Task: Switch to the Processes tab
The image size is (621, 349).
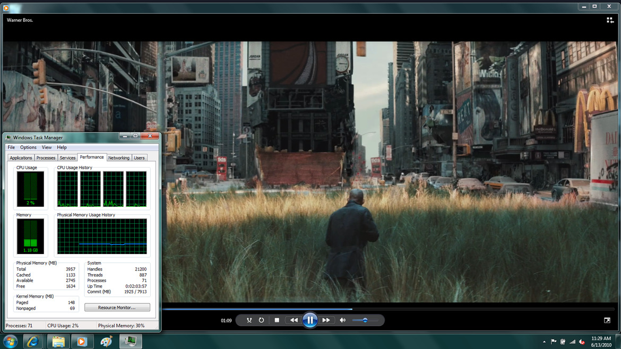Action: click(x=46, y=158)
